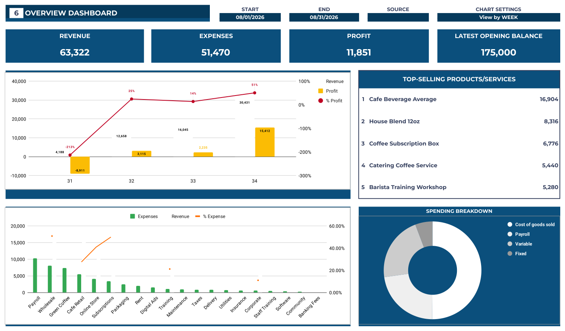Click the Overview Dashboard title

coord(71,13)
